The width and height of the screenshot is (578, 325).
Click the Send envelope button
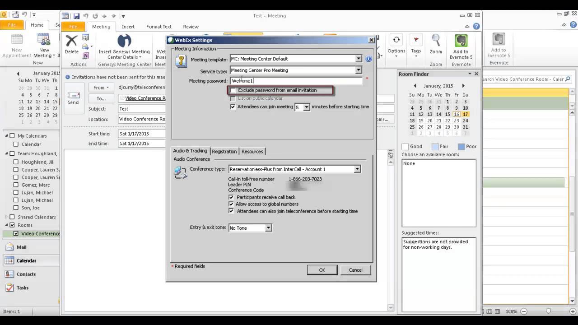coord(73,98)
